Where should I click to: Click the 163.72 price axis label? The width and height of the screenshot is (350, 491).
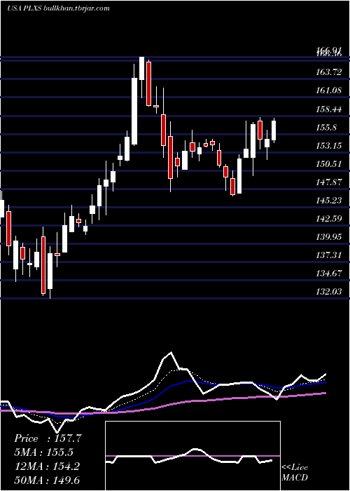(328, 72)
